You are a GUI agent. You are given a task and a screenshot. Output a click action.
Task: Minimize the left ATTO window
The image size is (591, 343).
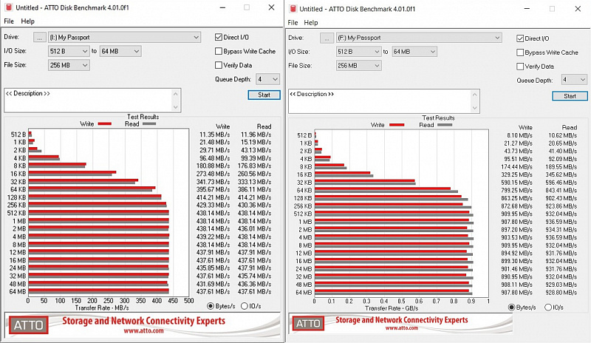click(x=223, y=7)
